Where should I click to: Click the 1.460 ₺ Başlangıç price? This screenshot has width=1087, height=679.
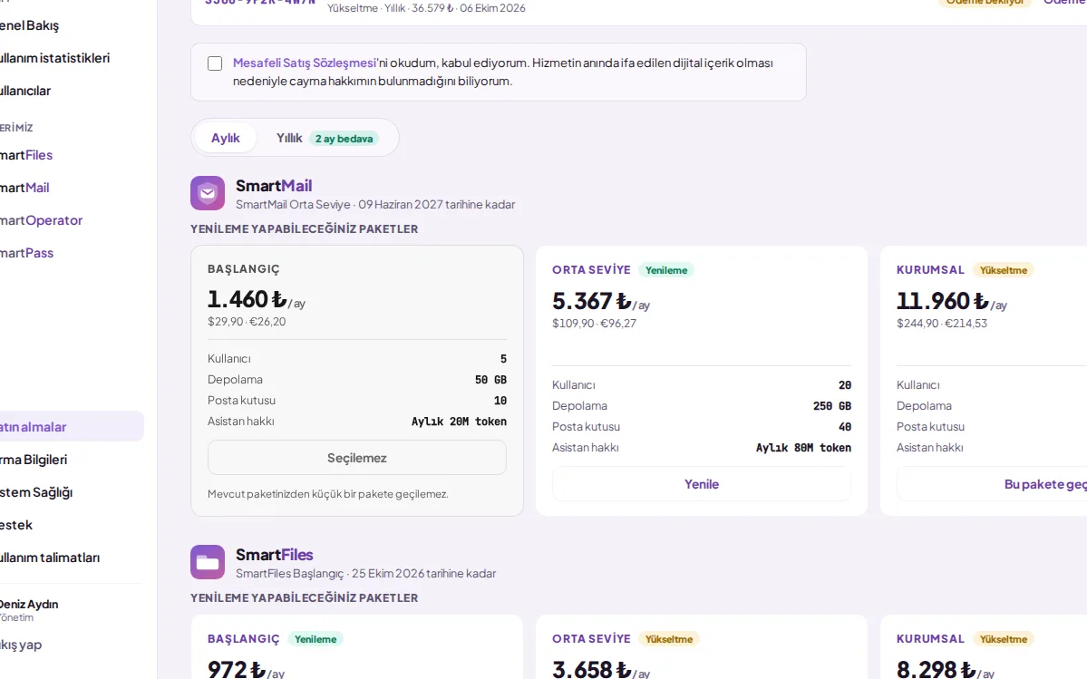(256, 299)
